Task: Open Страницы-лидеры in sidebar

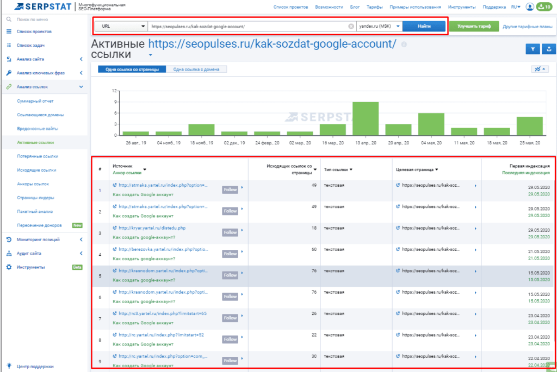Action: (x=35, y=198)
